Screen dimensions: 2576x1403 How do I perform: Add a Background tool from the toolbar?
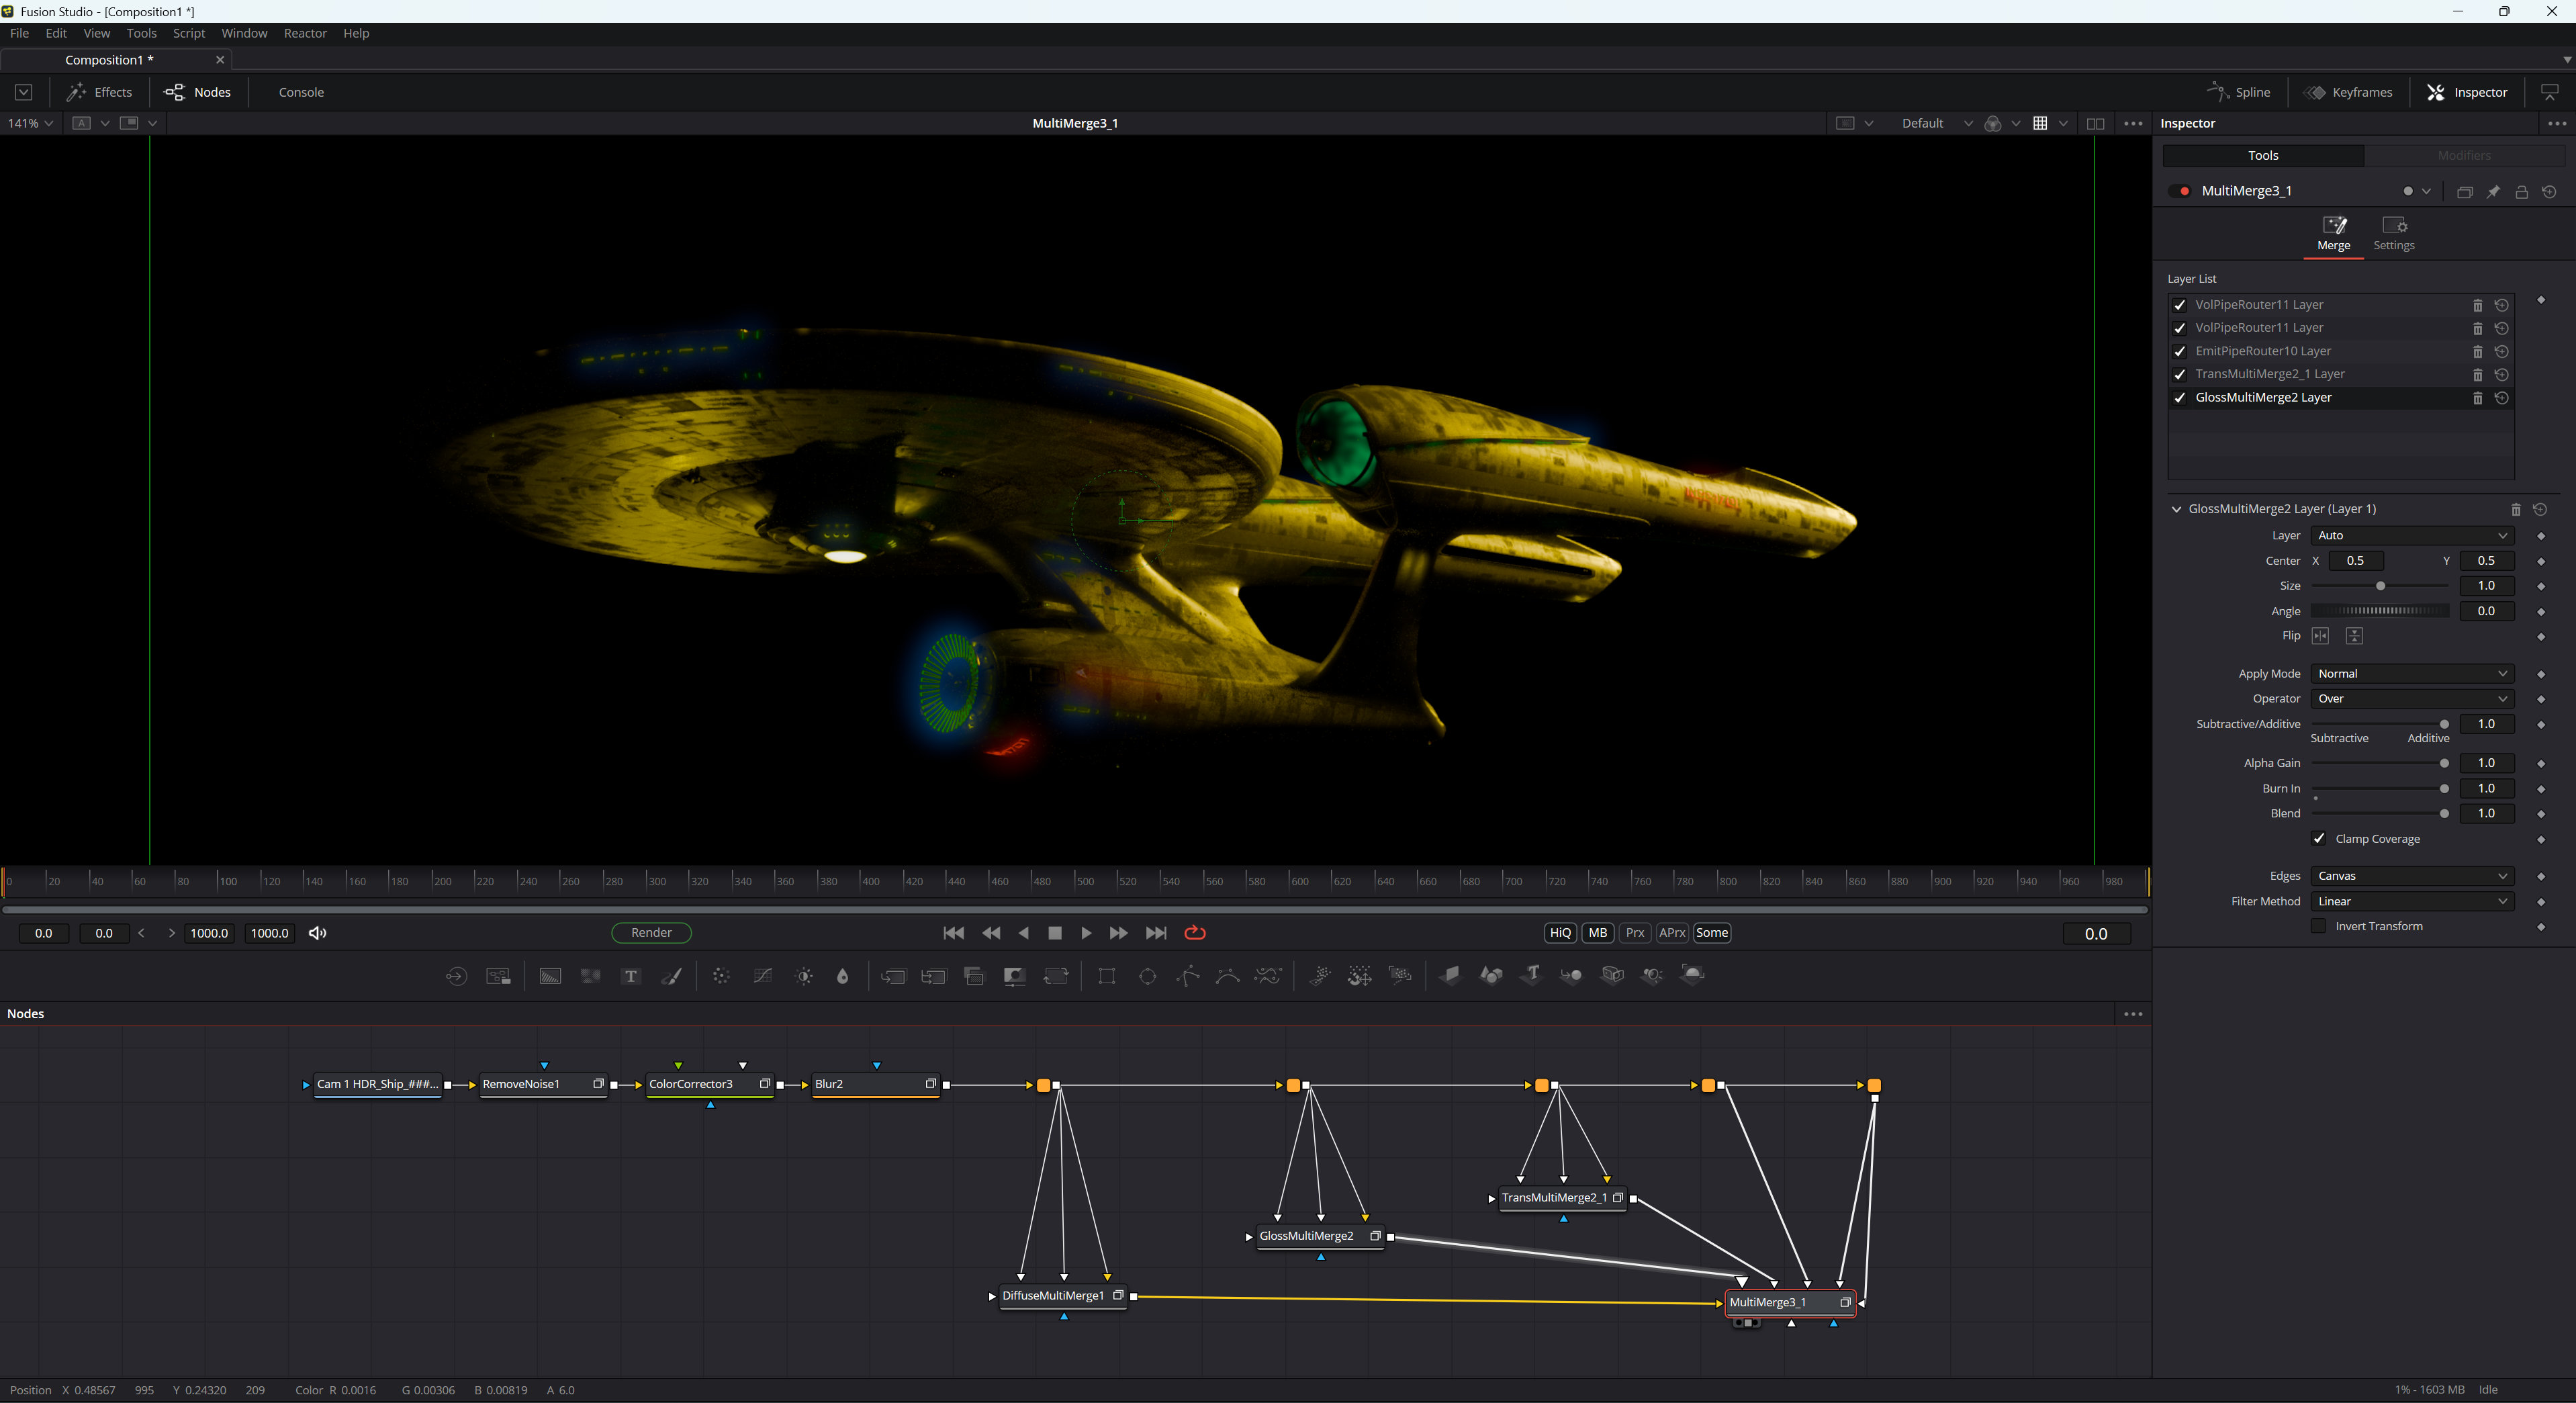click(550, 976)
